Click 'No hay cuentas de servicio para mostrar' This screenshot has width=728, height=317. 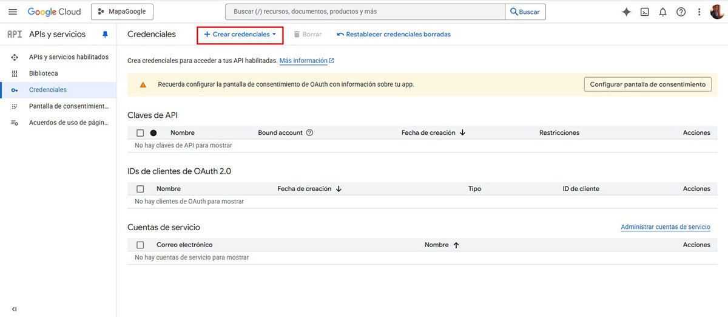pos(192,257)
